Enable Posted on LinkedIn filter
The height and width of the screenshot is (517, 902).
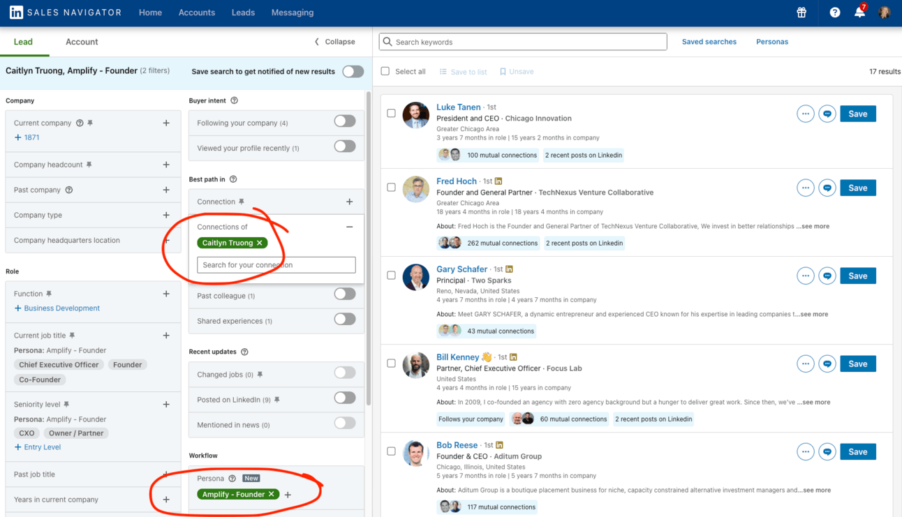pos(345,398)
